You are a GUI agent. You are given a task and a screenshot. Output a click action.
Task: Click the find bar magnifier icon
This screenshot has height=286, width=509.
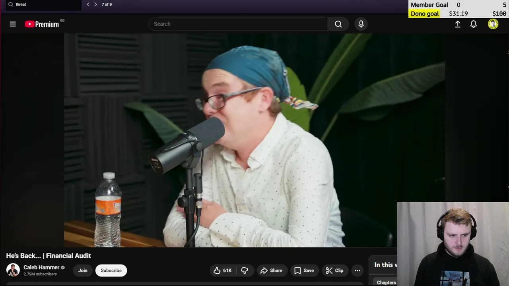point(11,4)
